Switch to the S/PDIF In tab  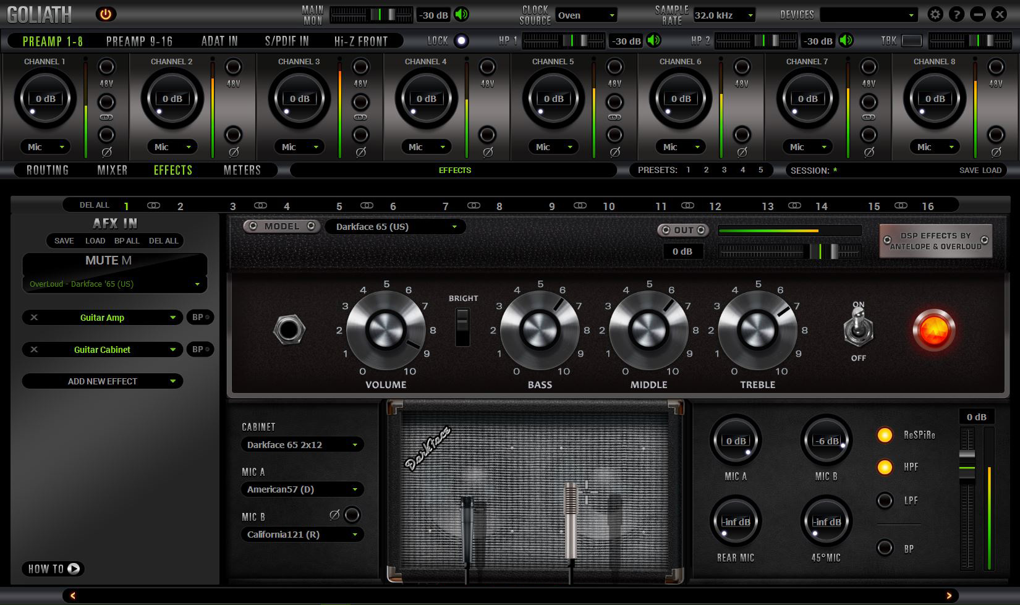[287, 41]
